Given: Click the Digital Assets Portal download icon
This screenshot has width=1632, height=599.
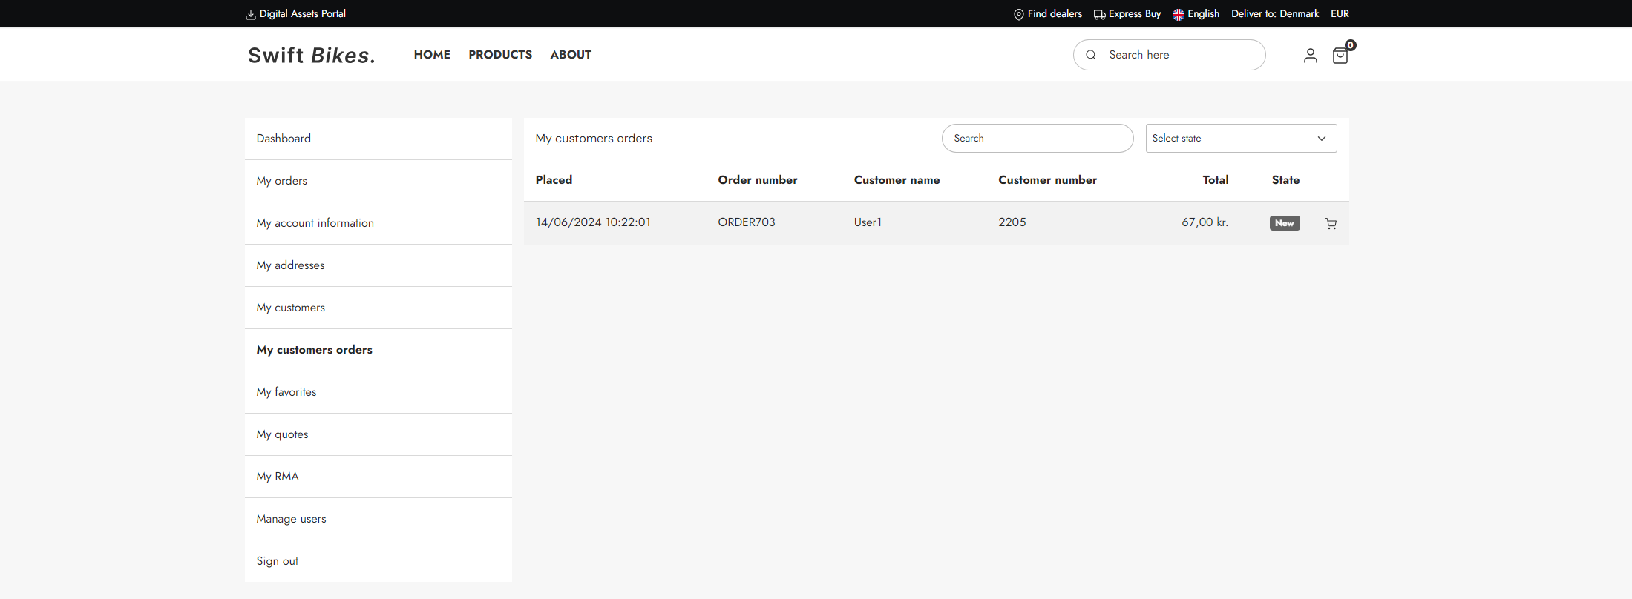Looking at the screenshot, I should click(251, 14).
